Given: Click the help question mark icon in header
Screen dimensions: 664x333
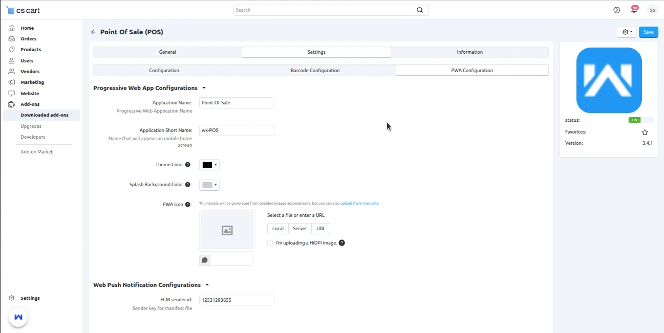Looking at the screenshot, I should coord(616,10).
